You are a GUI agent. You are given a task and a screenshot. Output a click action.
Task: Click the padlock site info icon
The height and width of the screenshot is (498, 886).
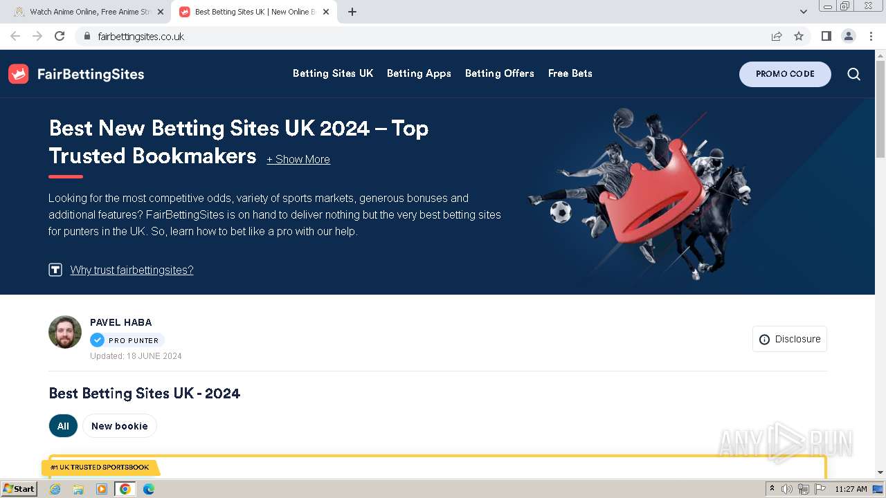pos(87,36)
